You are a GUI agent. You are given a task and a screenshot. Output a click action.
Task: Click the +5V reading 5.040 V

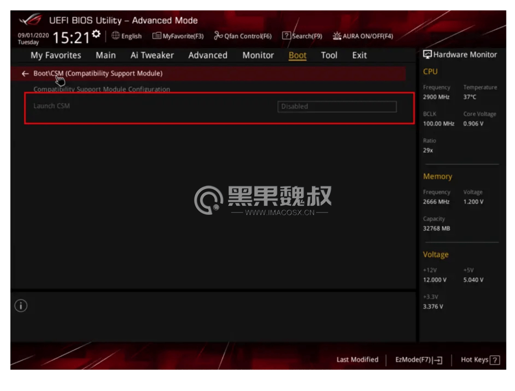(x=474, y=280)
